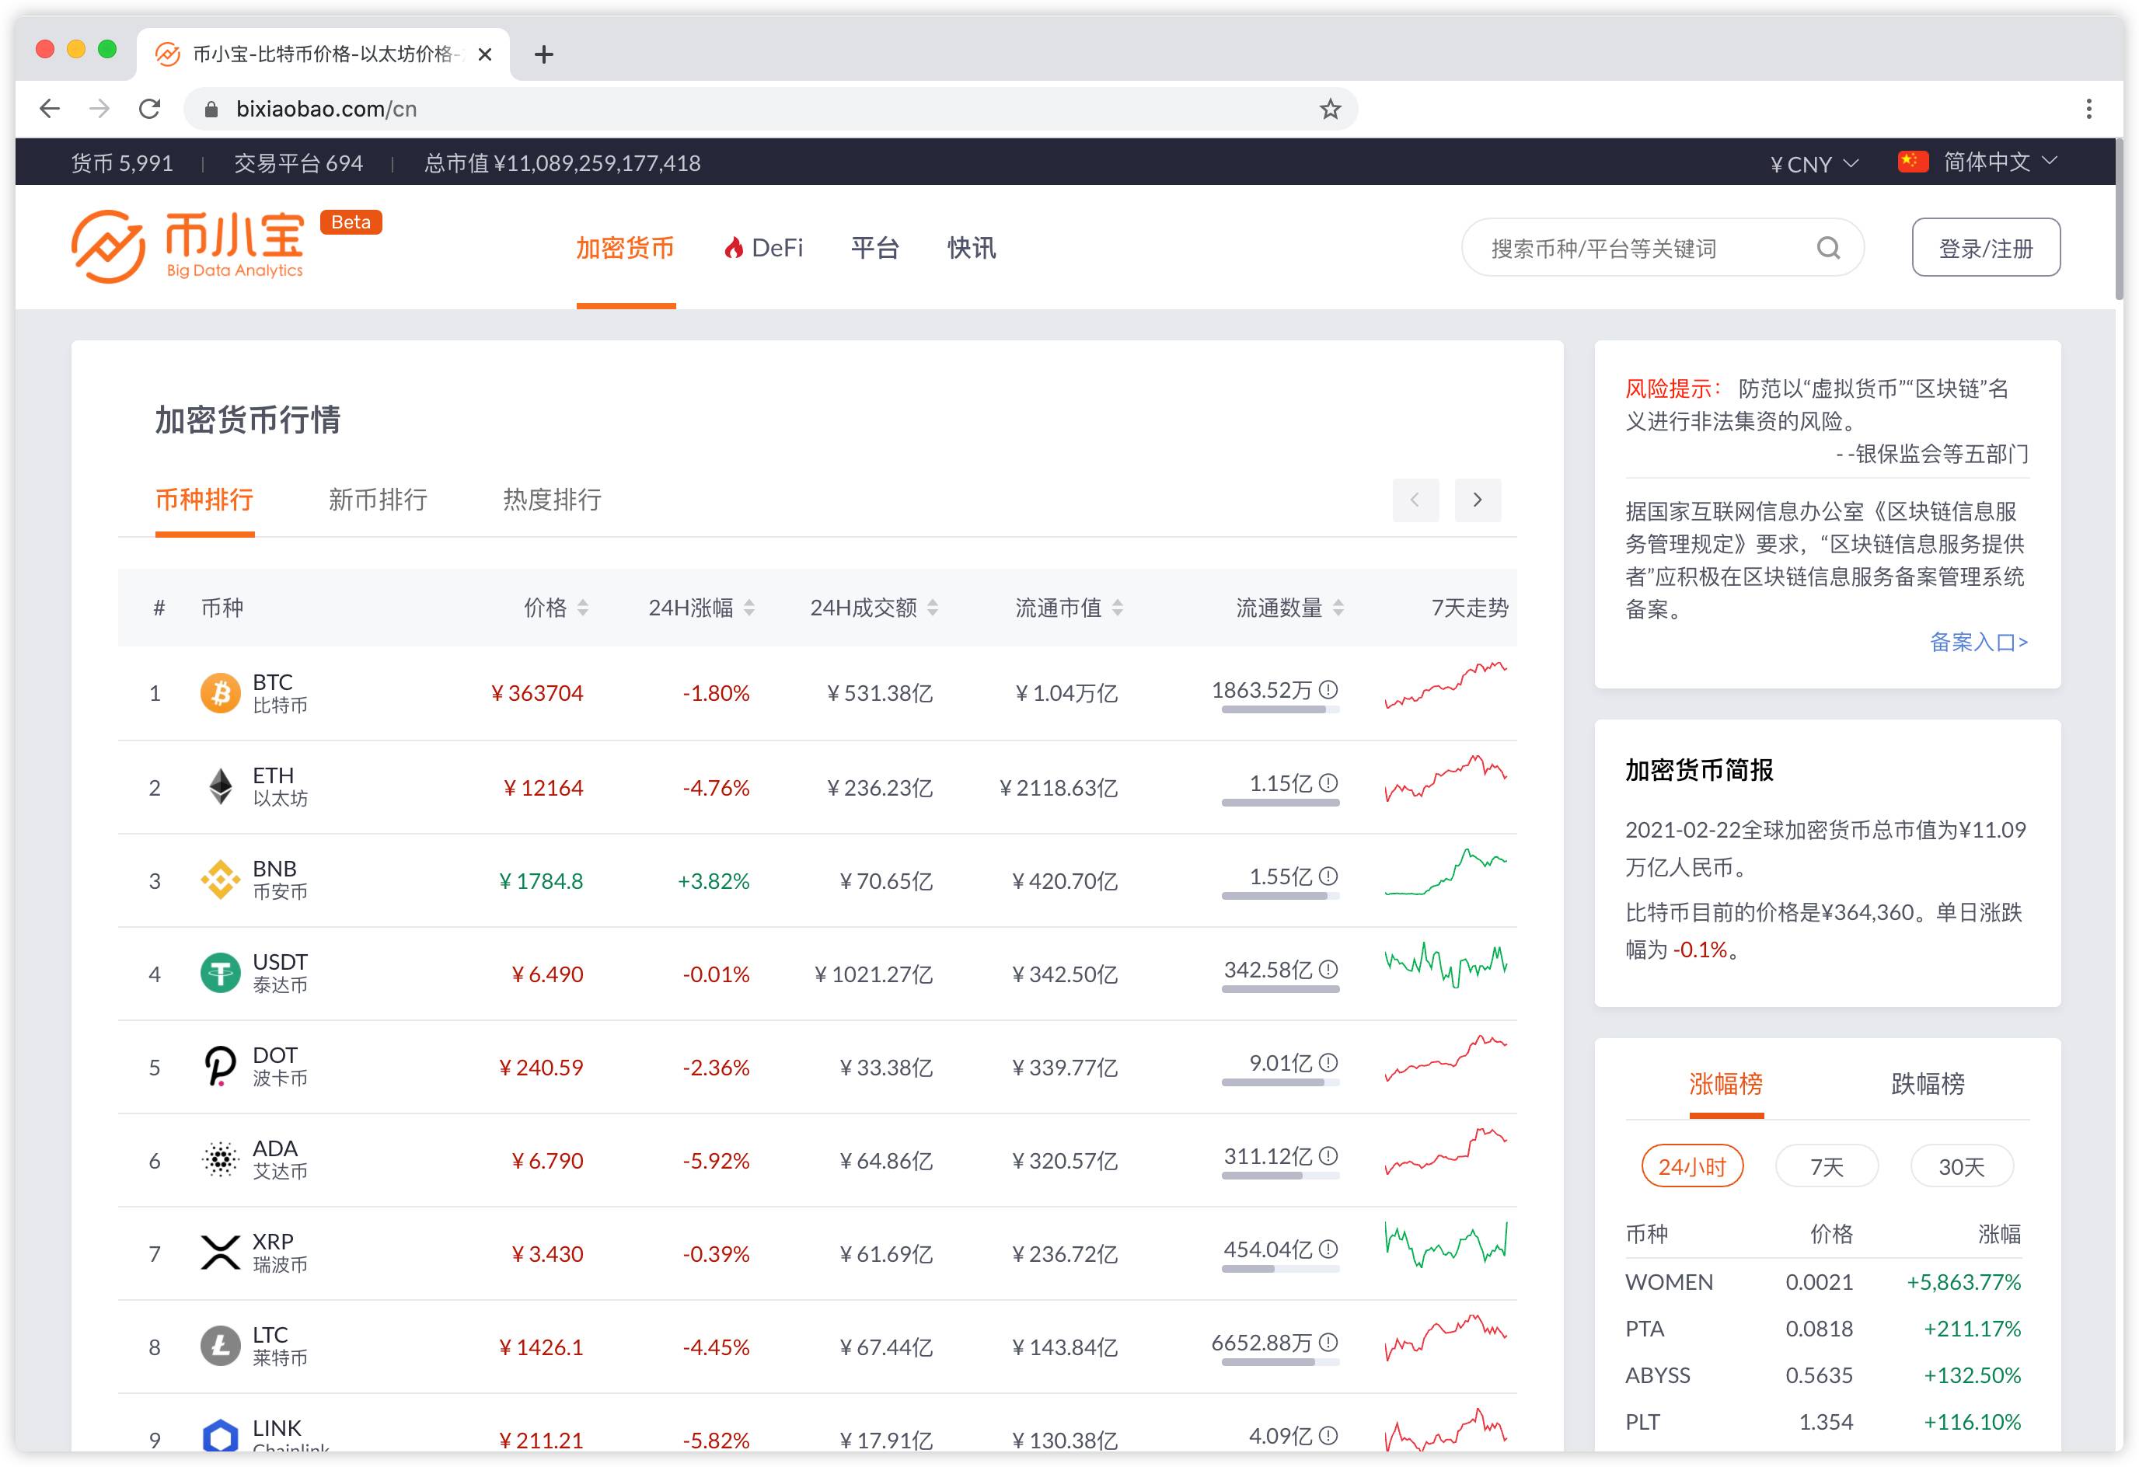Switch to the 涨幅榜 tab
Screen dimensions: 2139x1467
[1726, 1083]
